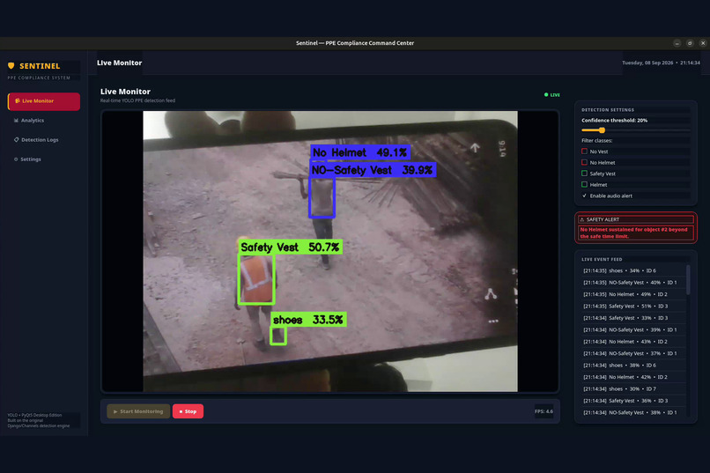Disable the Enable audio alert checkbox
This screenshot has height=473, width=710.
[x=584, y=196]
